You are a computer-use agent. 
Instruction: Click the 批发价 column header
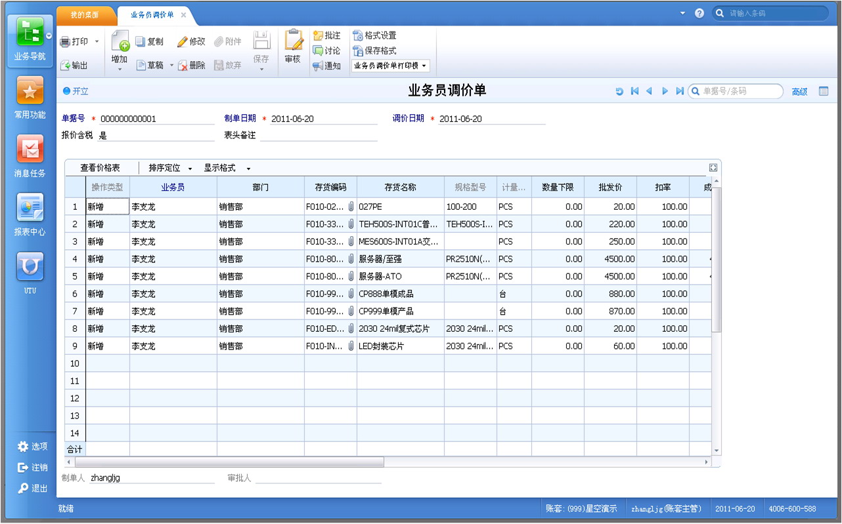610,187
